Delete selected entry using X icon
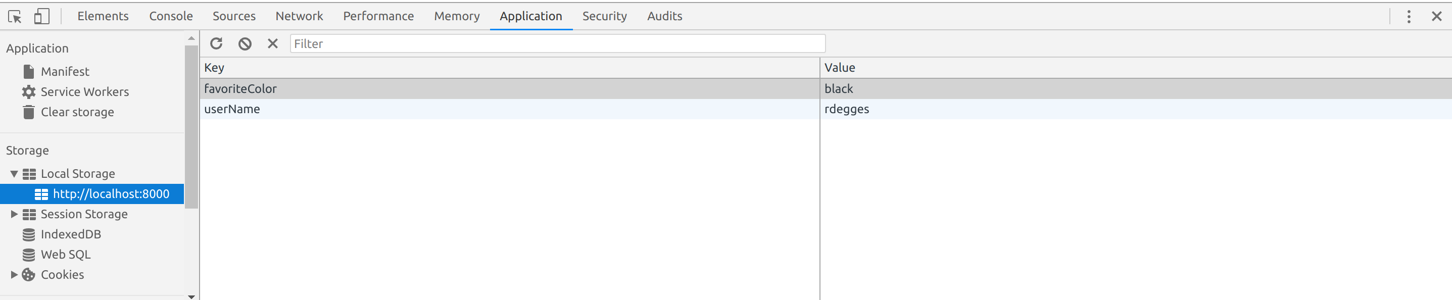The height and width of the screenshot is (300, 1452). tap(273, 43)
